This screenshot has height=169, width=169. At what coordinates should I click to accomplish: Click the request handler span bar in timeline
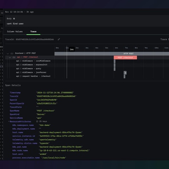125,76
